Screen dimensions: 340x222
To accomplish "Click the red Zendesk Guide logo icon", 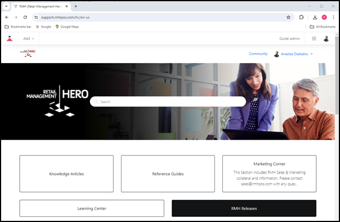I will tap(10, 39).
